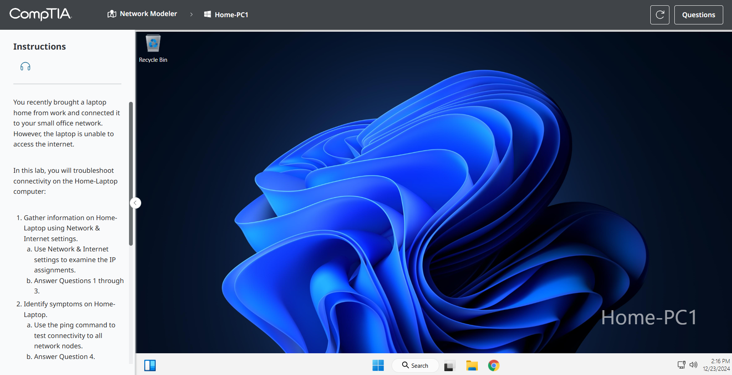Click 'Identify symptoms on Home-Laptop' step
This screenshot has height=375, width=732.
(x=69, y=309)
